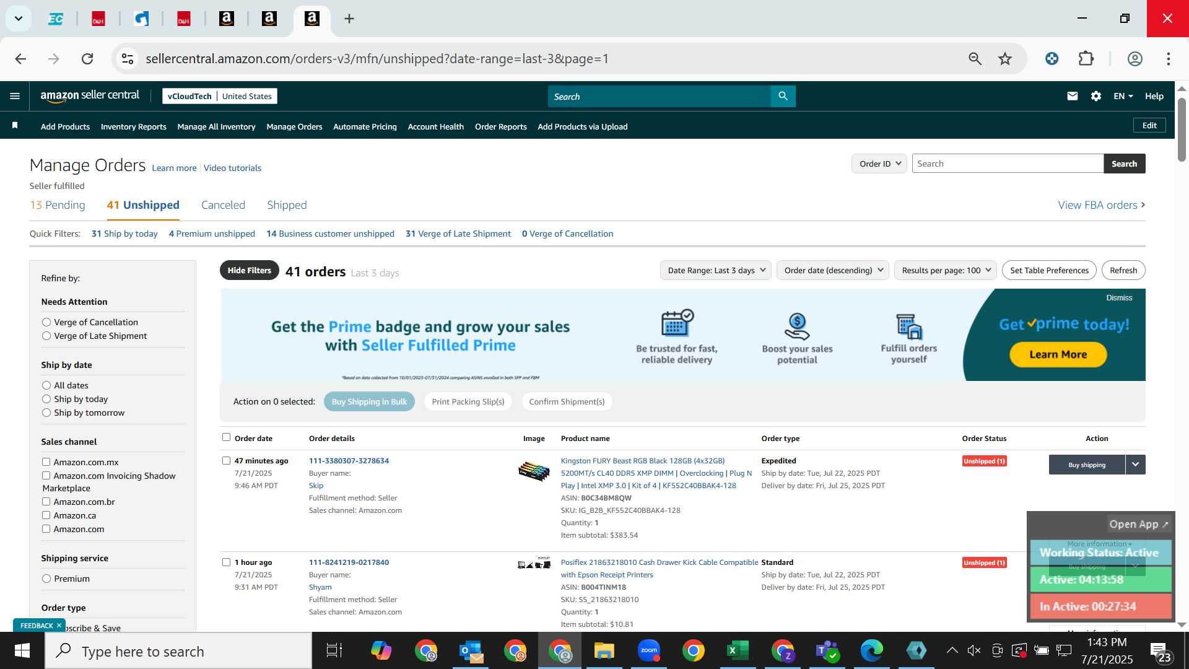1189x669 pixels.
Task: Open Microsoft Edge from taskbar
Action: coord(872,651)
